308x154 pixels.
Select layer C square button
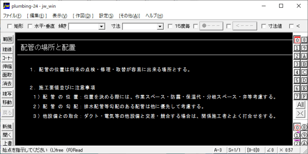point(304,72)
